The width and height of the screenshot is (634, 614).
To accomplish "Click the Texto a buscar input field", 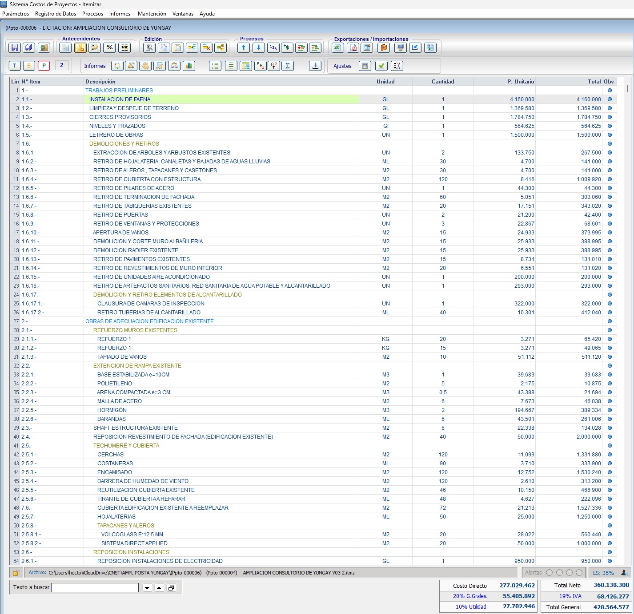I will pos(95,587).
